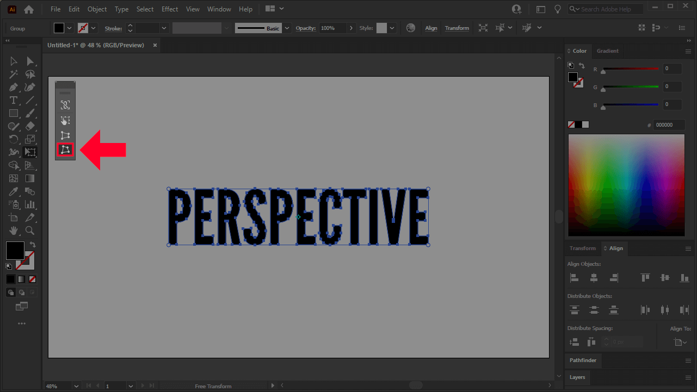Click the Align link in control bar
The image size is (697, 392).
[x=431, y=28]
